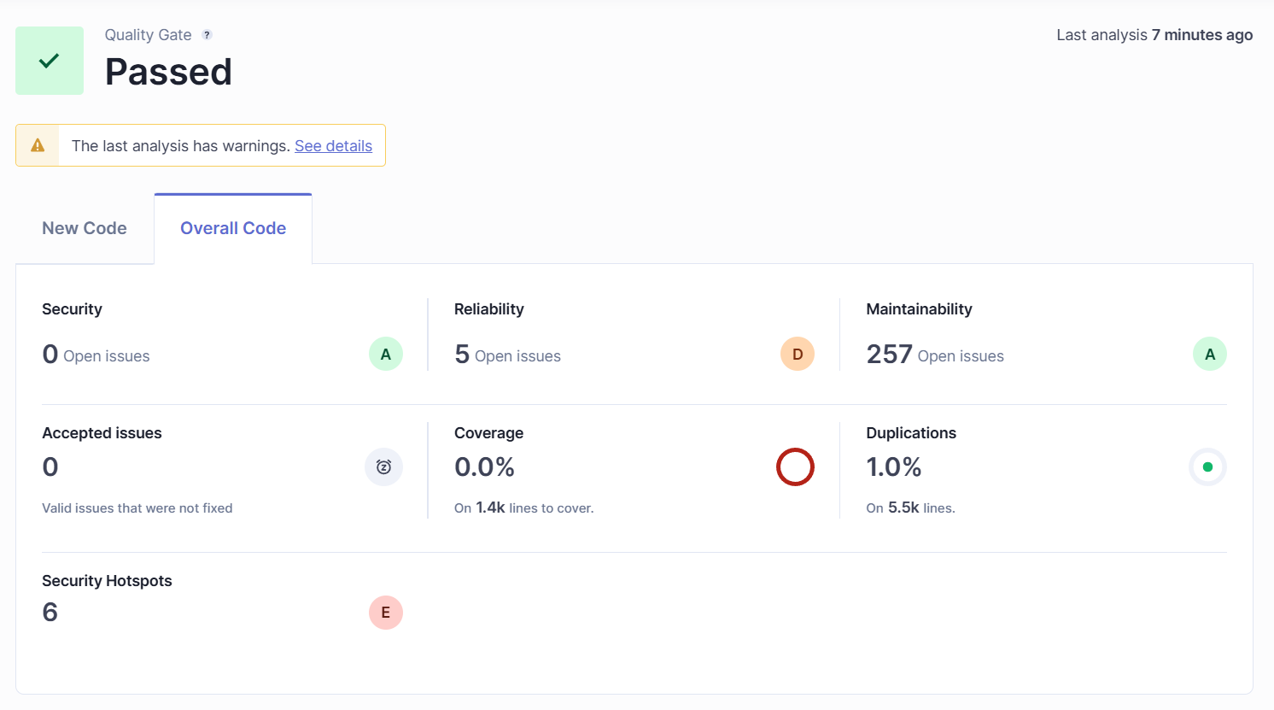Click the red Coverage ring indicator
This screenshot has width=1274, height=710.
[x=795, y=466]
